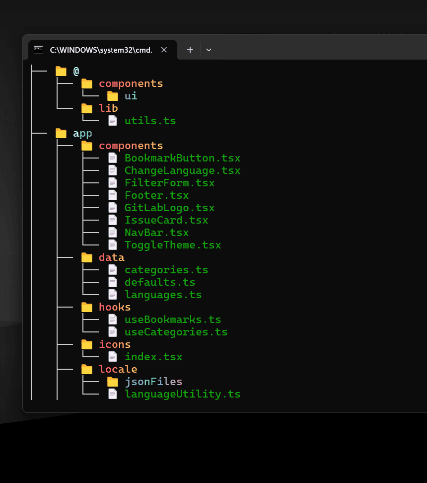The width and height of the screenshot is (427, 483).
Task: Select the C:\WINDOWS\system32\cmd tab
Action: pyautogui.click(x=102, y=50)
